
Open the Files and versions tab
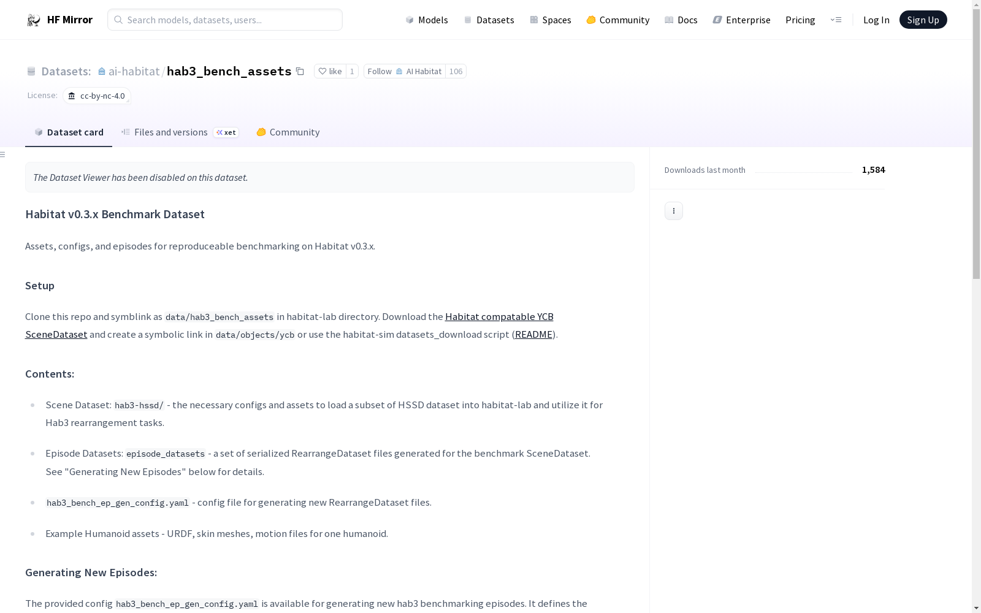(180, 132)
